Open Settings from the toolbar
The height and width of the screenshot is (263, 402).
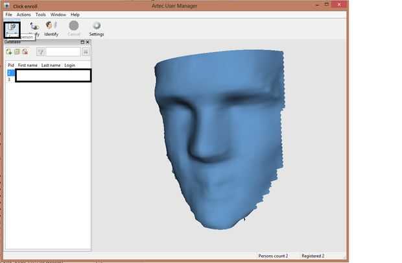coord(97,29)
